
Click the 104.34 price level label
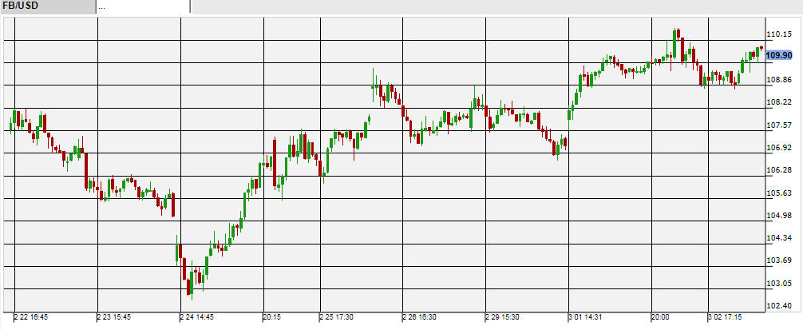pyautogui.click(x=778, y=238)
